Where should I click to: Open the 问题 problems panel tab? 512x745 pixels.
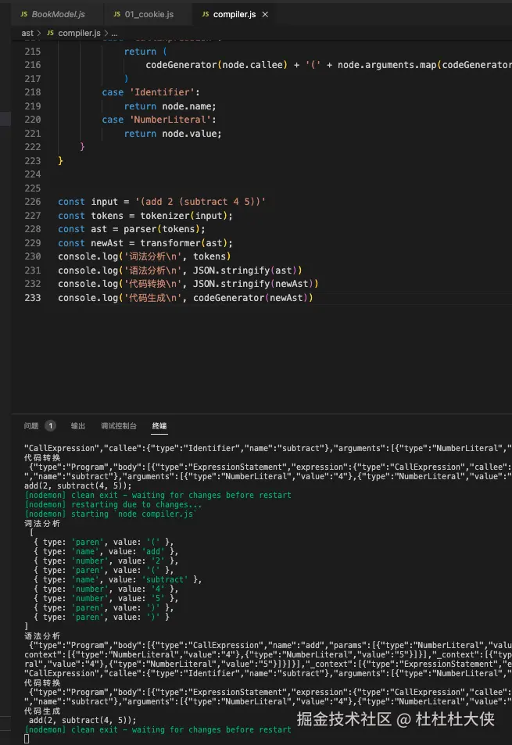point(30,426)
